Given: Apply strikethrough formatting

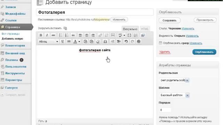Looking at the screenshot, I should tap(53, 35).
